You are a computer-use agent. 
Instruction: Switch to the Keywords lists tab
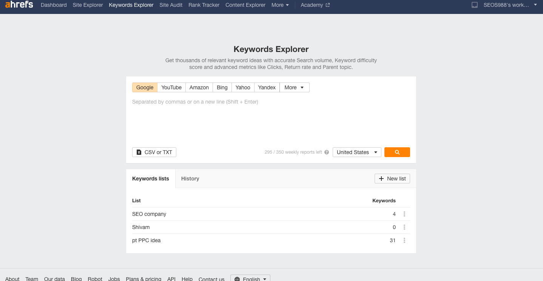coord(151,179)
